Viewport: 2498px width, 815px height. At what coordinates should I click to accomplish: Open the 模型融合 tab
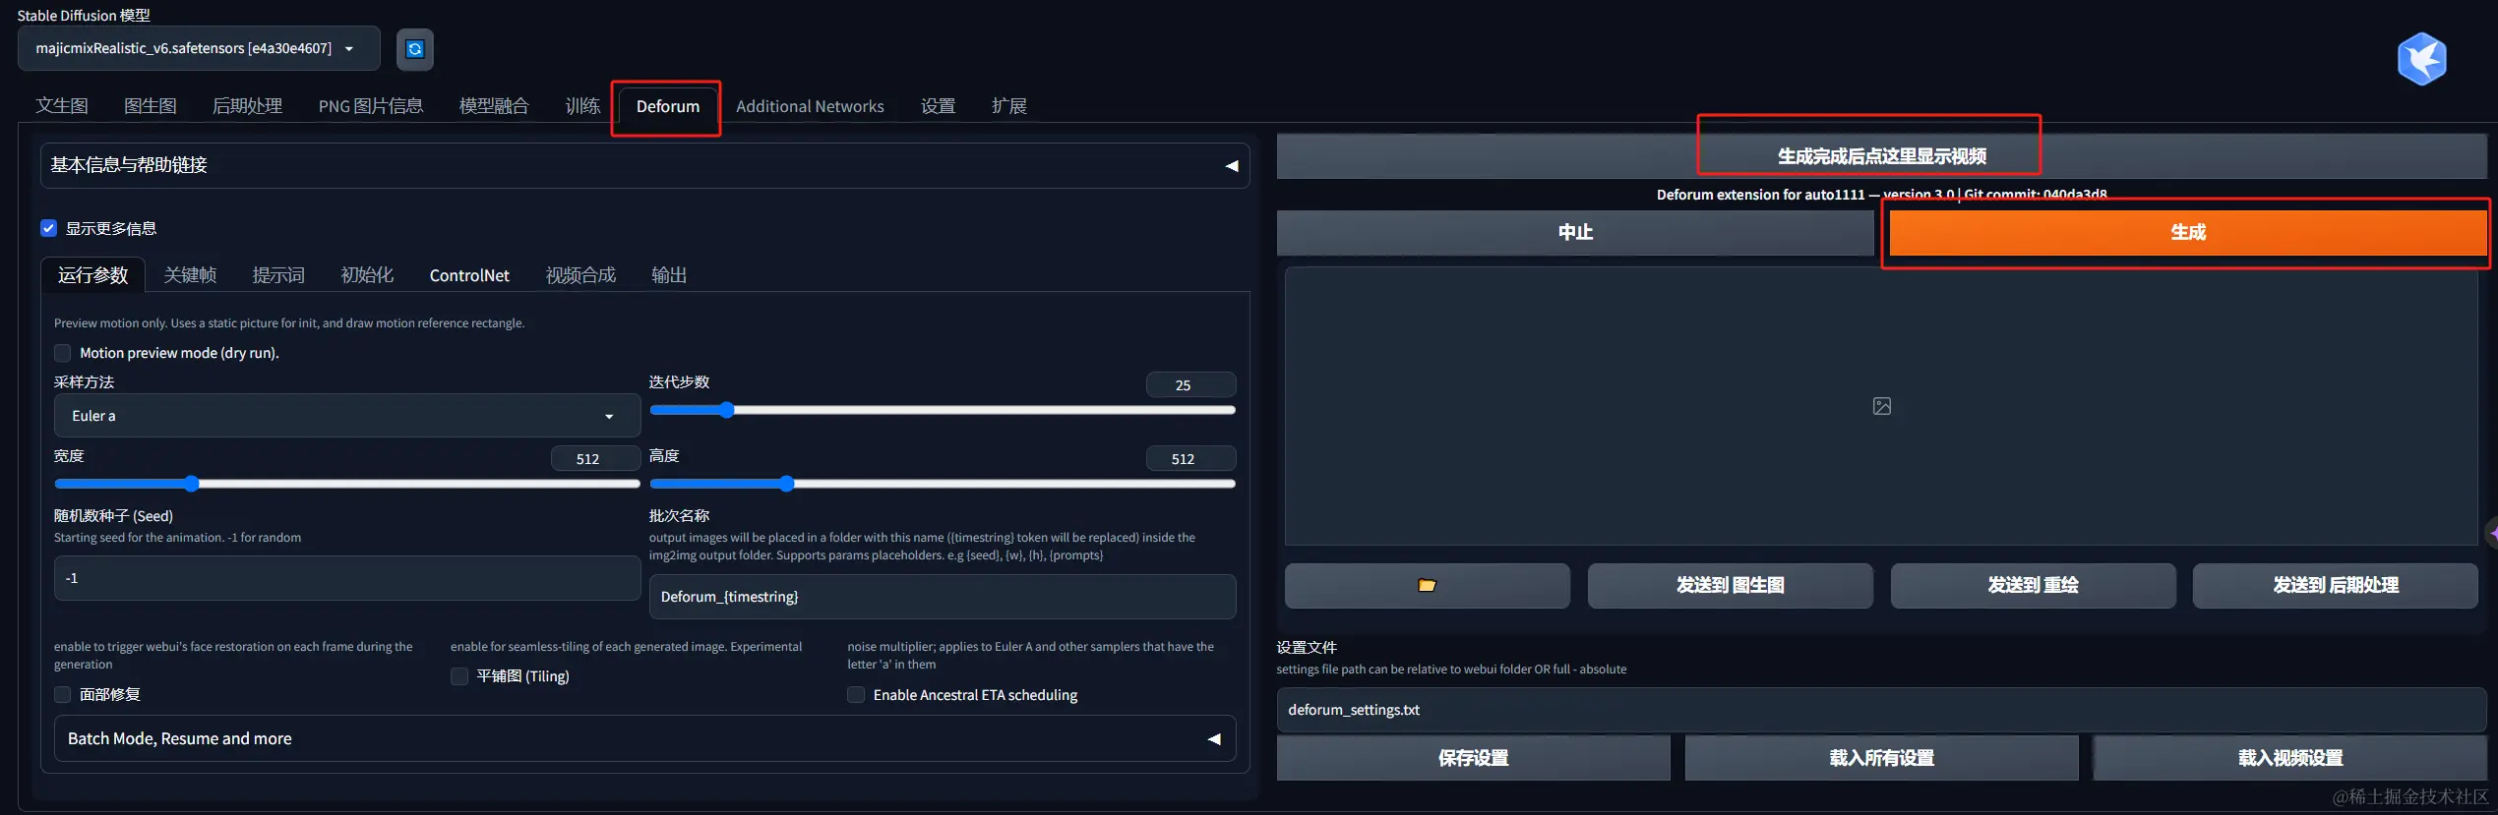[494, 106]
